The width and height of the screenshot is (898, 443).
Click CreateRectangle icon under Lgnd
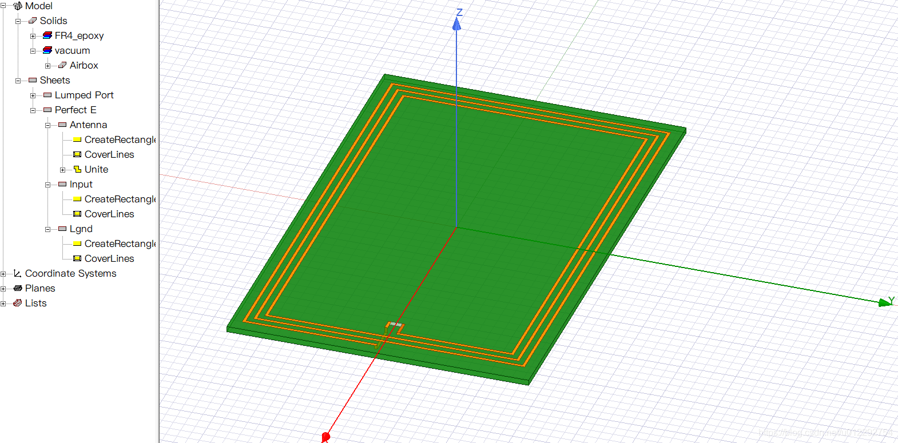[x=77, y=244]
